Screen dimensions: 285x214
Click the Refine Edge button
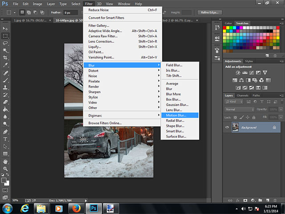click(210, 12)
